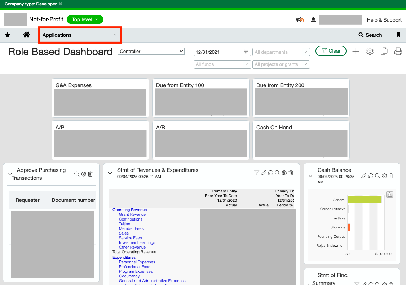Click the Requester column header
The height and width of the screenshot is (285, 406).
click(27, 200)
